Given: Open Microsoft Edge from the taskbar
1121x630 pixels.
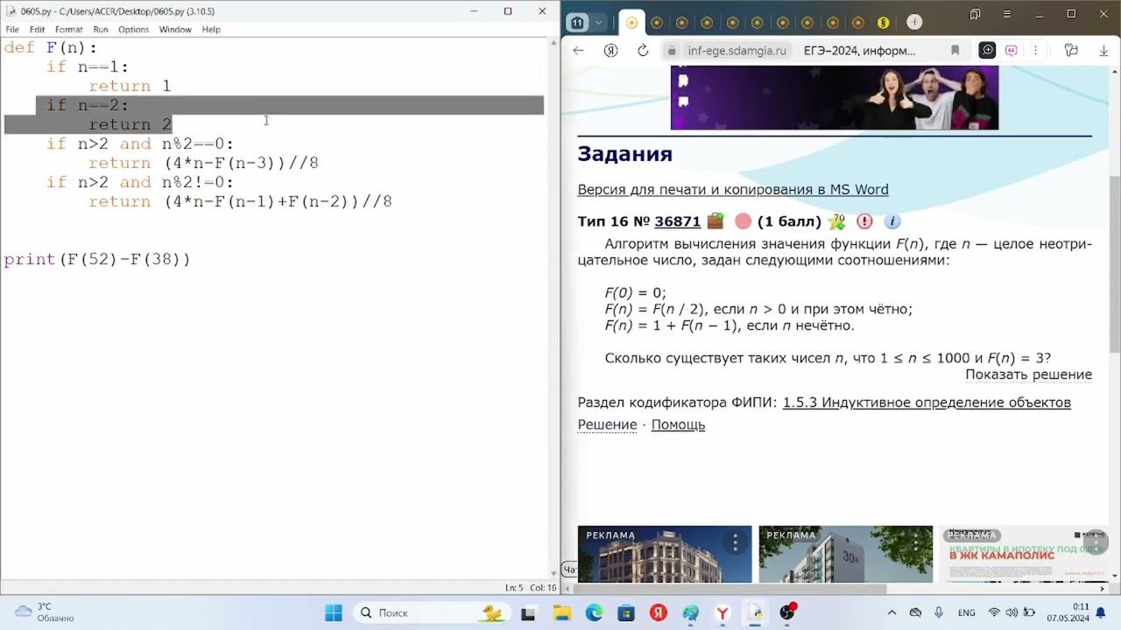Looking at the screenshot, I should tap(594, 612).
